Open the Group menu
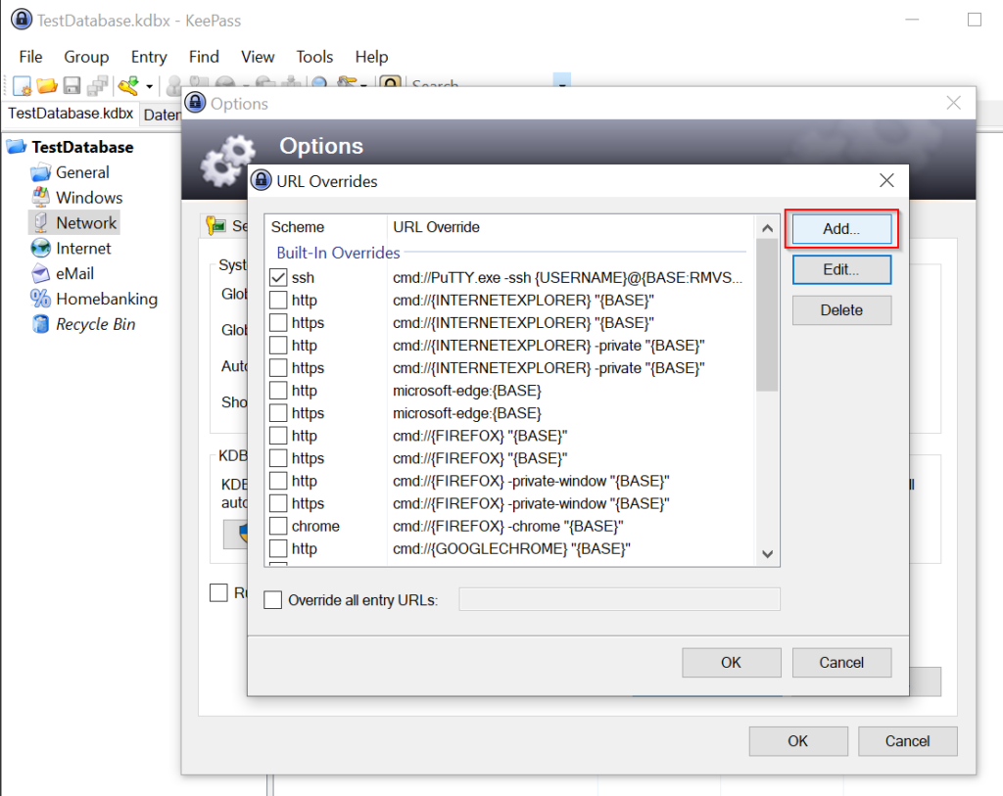The width and height of the screenshot is (1003, 796). [86, 57]
